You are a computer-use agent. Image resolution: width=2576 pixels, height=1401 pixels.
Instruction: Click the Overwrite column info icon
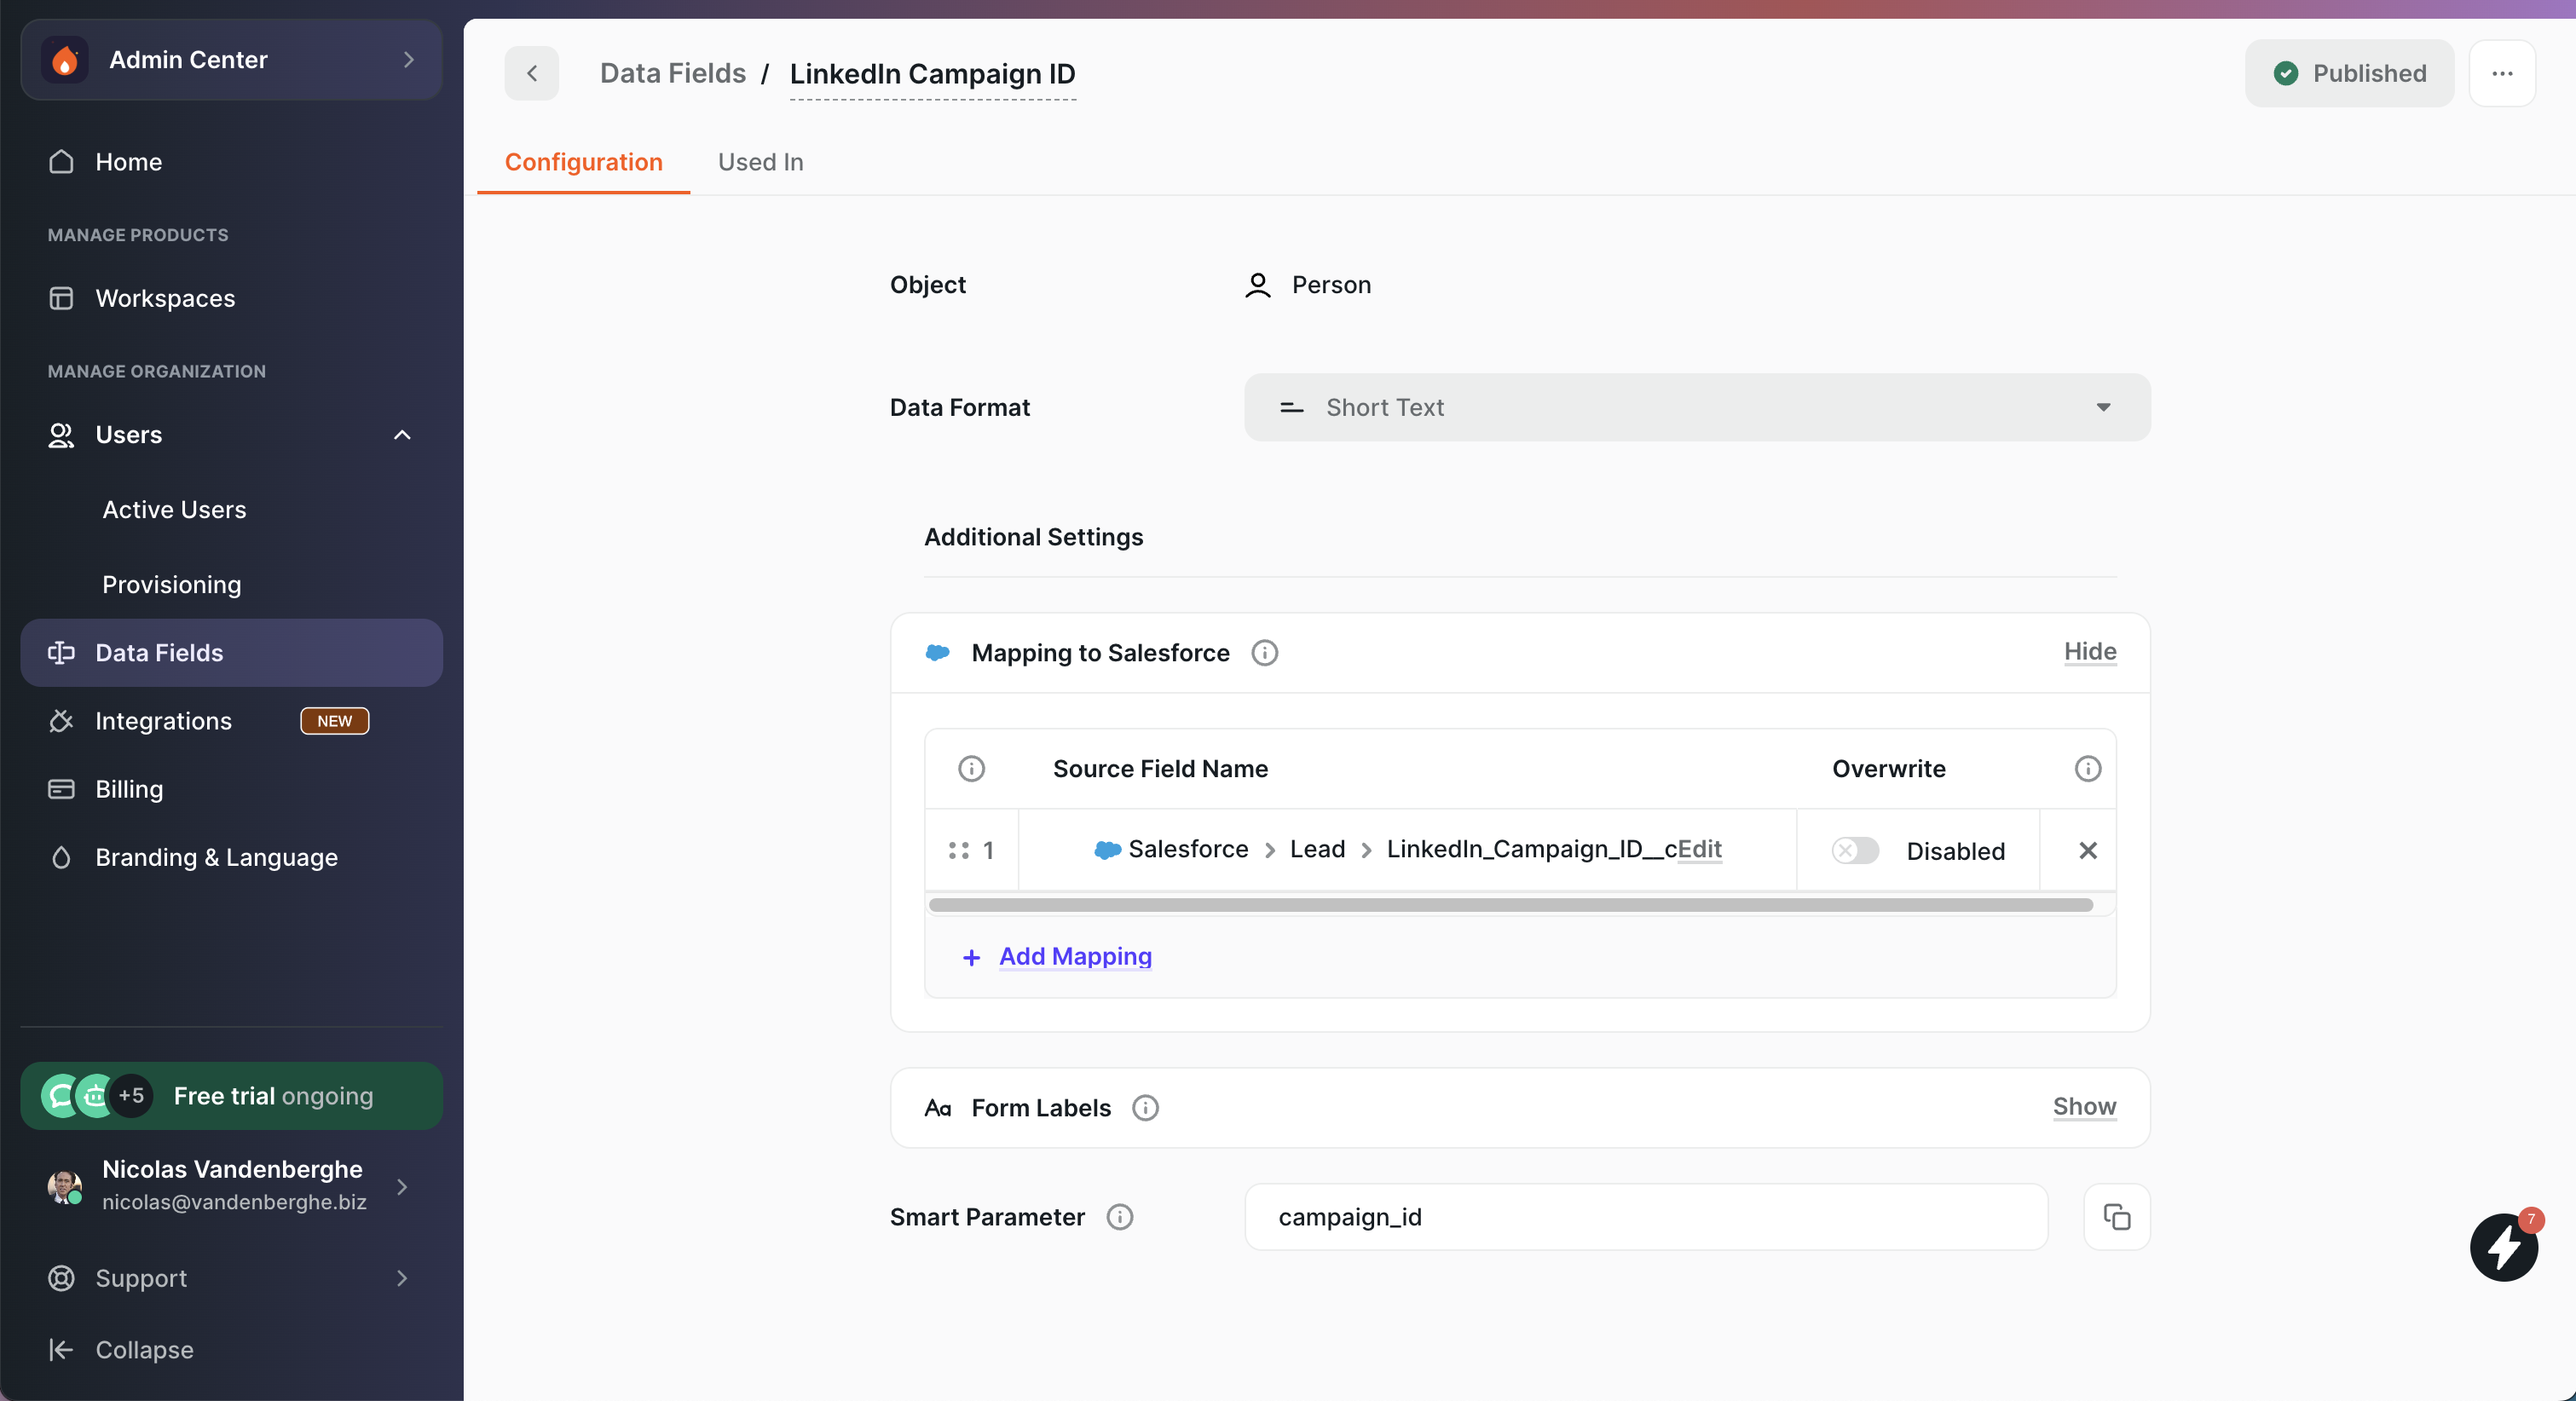(x=2087, y=769)
